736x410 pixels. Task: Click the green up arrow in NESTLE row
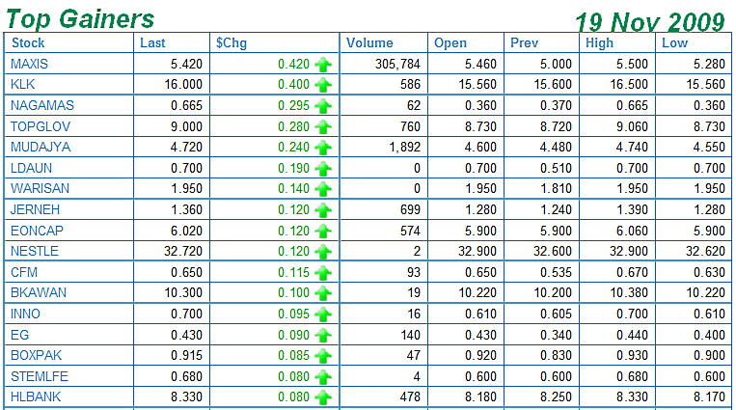tap(323, 252)
